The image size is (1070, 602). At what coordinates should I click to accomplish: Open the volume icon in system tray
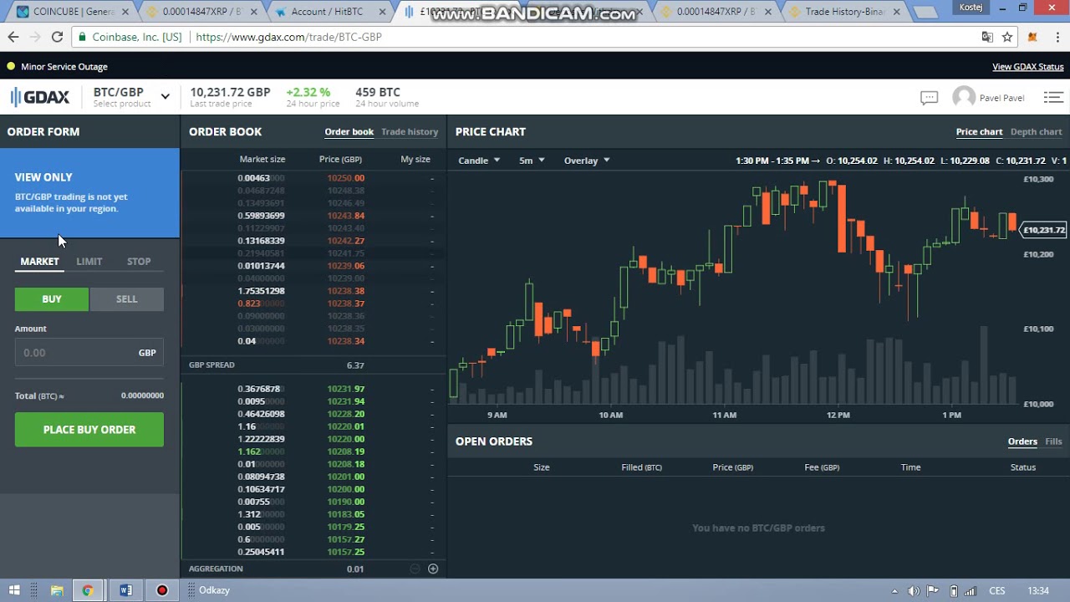click(x=914, y=591)
